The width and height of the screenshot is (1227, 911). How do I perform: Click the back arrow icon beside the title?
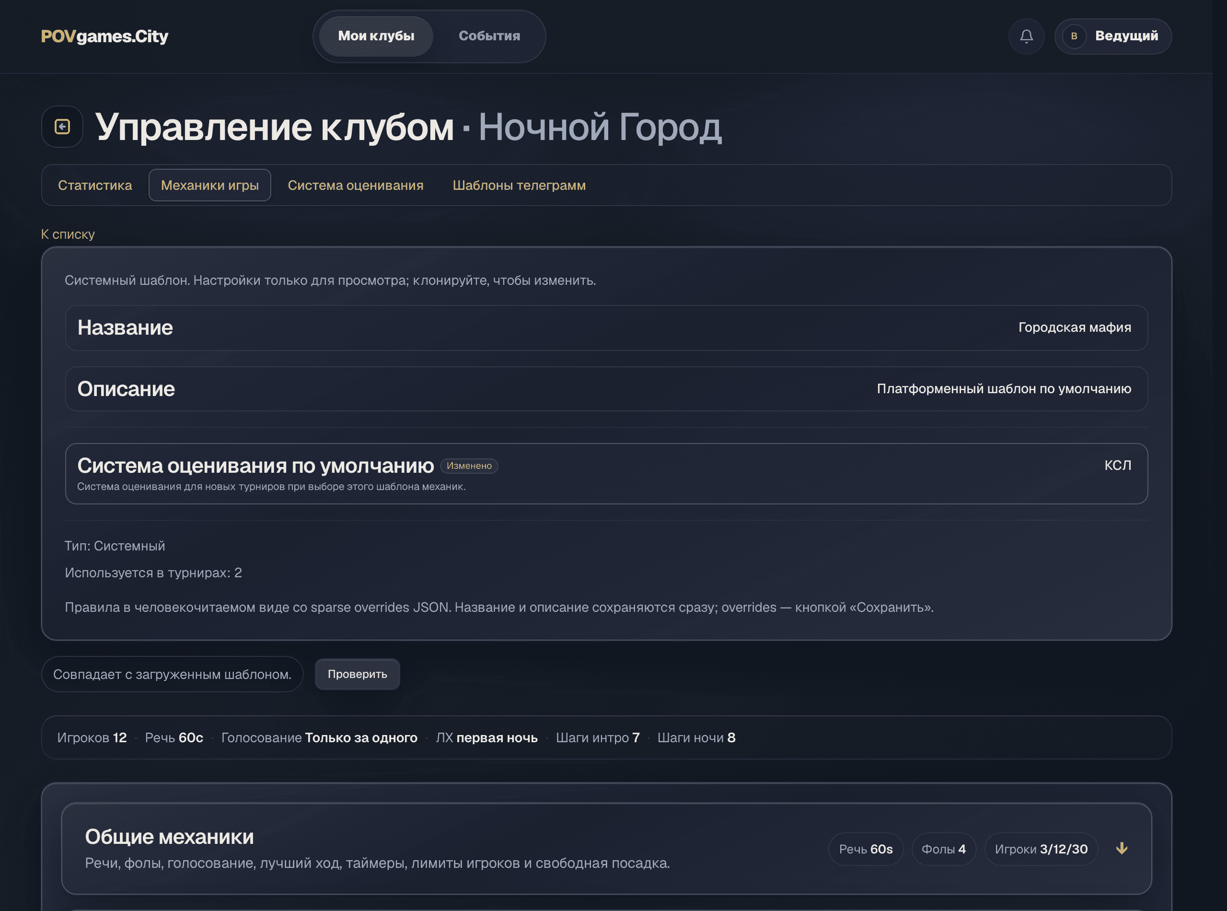tap(62, 127)
